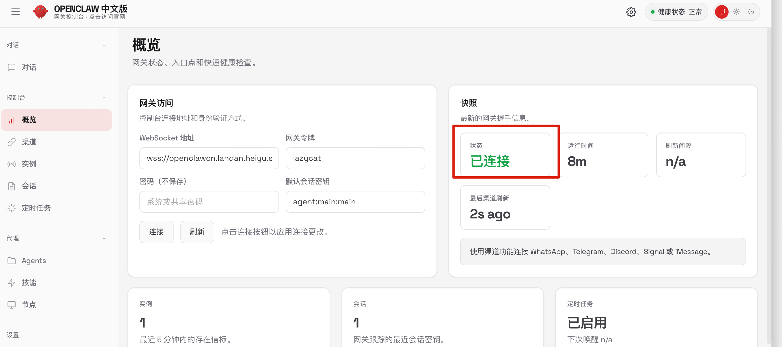Open the 定时任务 scheduled tasks page
782x347 pixels.
tap(56, 208)
